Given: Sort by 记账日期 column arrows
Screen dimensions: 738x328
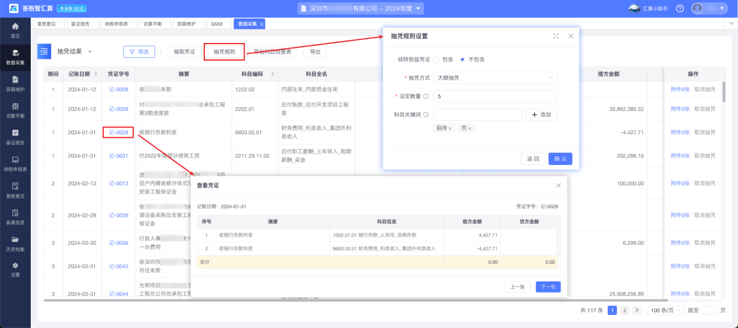Looking at the screenshot, I should [x=96, y=74].
